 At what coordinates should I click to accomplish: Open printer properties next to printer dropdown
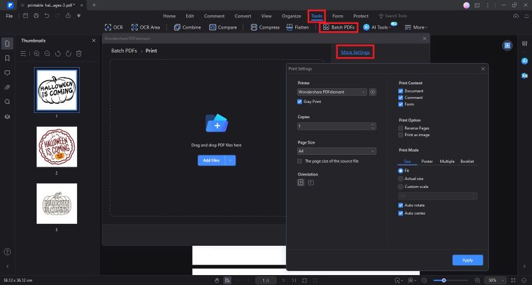click(x=372, y=92)
